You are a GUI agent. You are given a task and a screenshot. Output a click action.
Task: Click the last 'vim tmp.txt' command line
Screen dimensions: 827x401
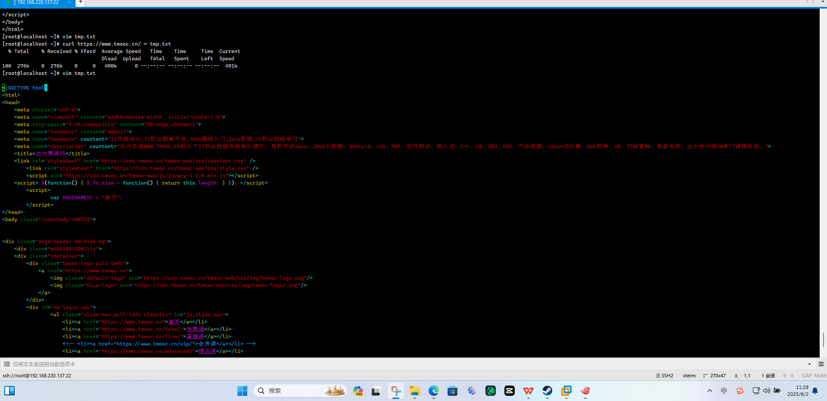point(79,73)
